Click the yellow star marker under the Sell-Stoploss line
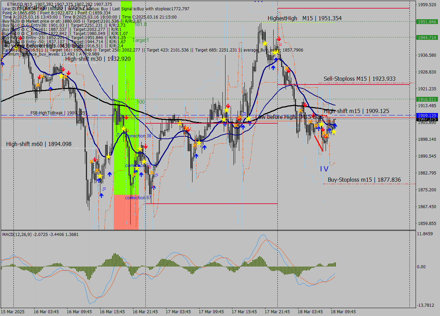The width and height of the screenshot is (440, 316). 321,124
